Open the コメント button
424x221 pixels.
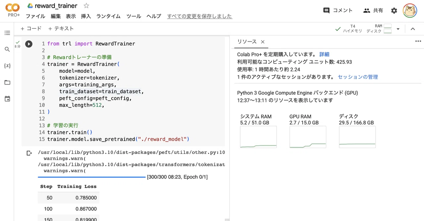(338, 11)
